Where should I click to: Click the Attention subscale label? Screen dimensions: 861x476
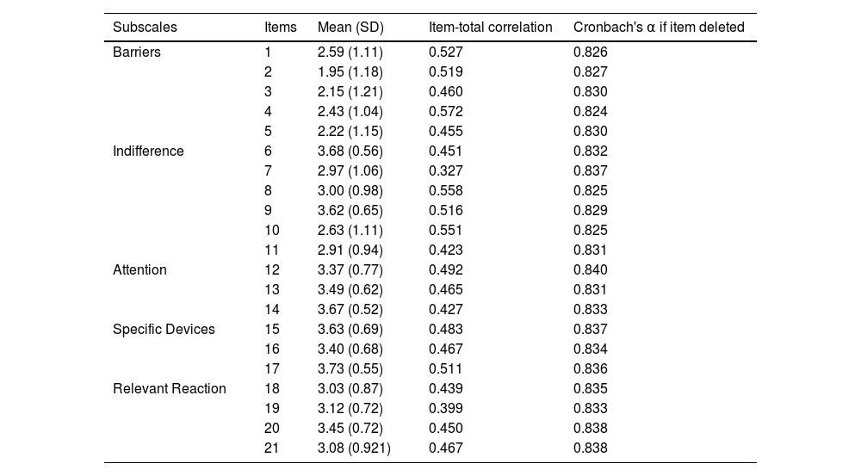tap(139, 270)
